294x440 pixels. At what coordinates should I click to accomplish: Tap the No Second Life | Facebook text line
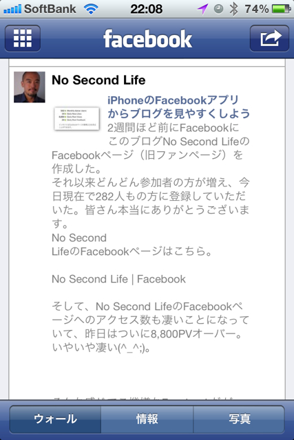pyautogui.click(x=118, y=279)
